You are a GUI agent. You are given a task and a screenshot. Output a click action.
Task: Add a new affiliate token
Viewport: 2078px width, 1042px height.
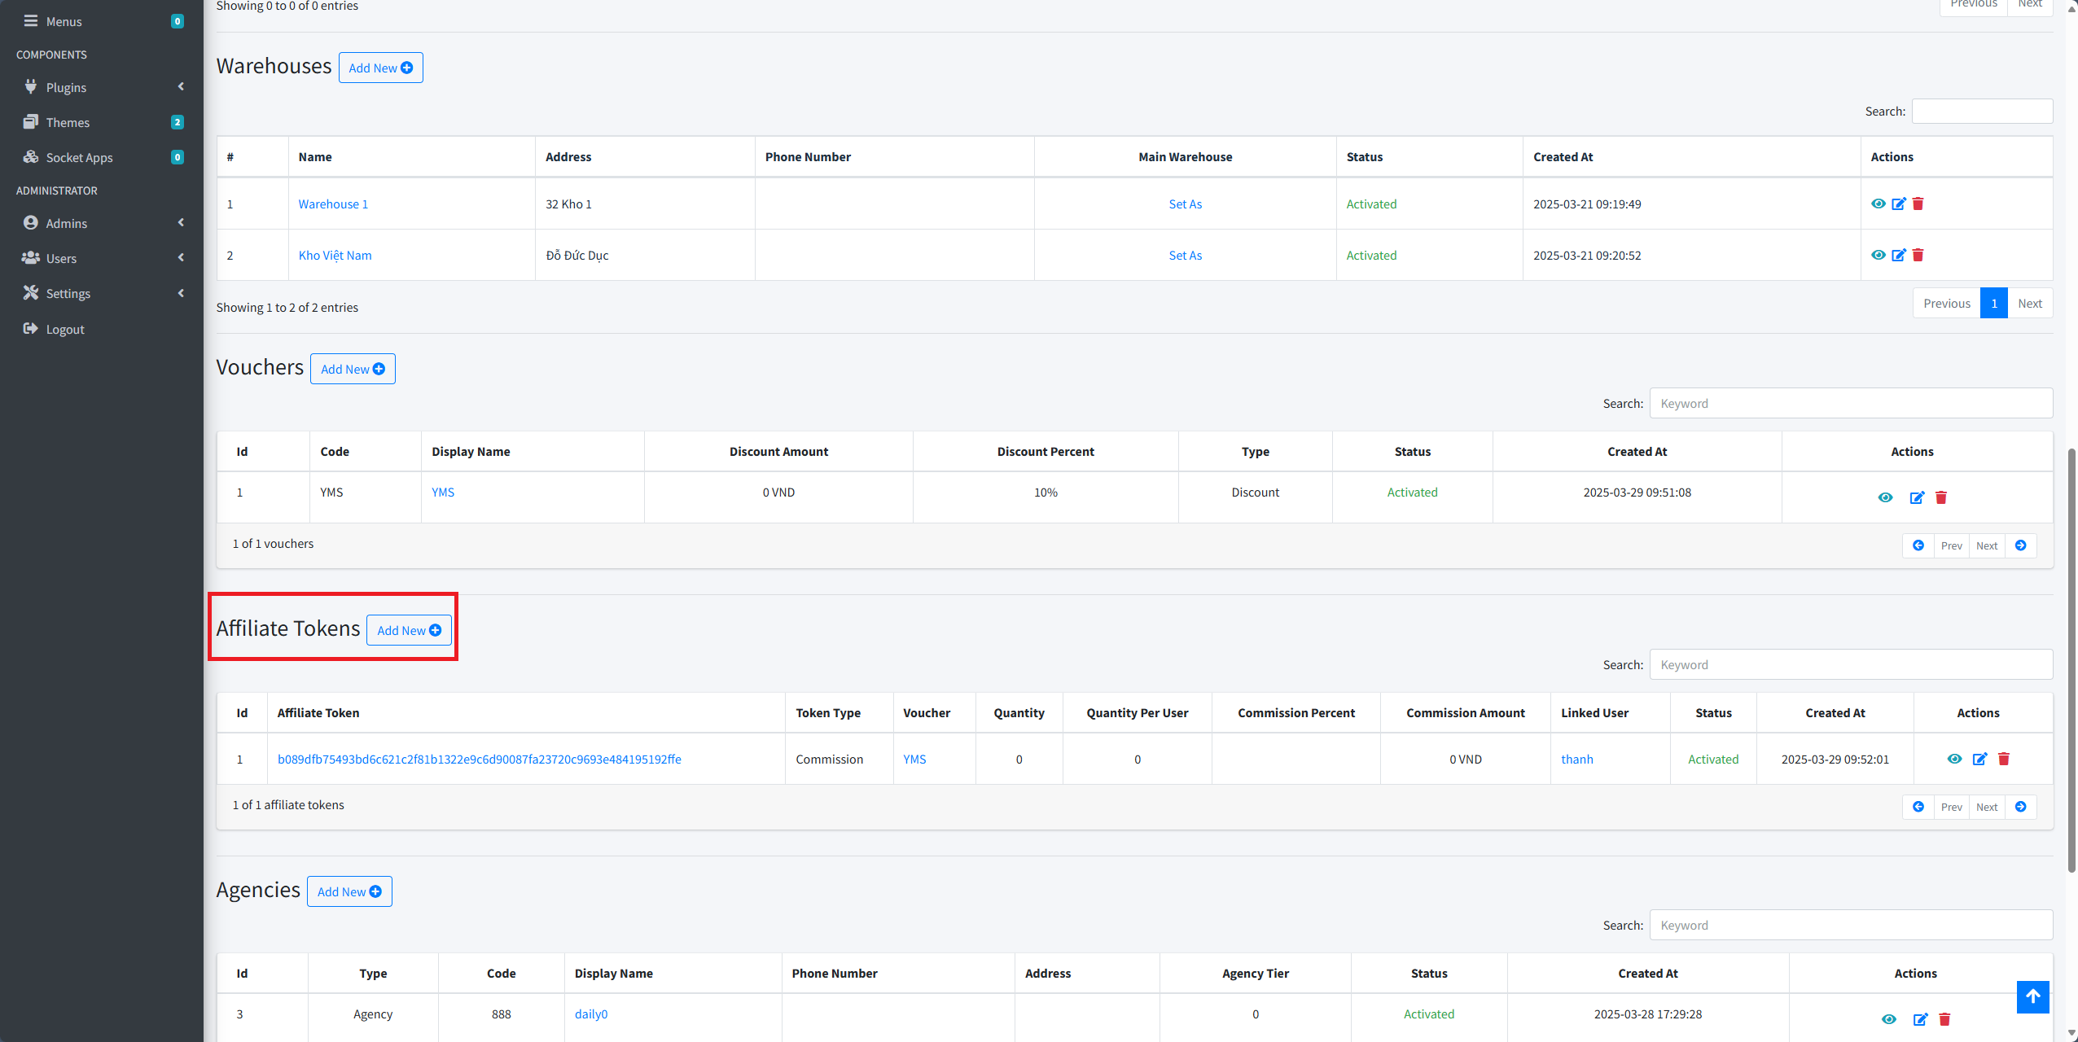(409, 630)
